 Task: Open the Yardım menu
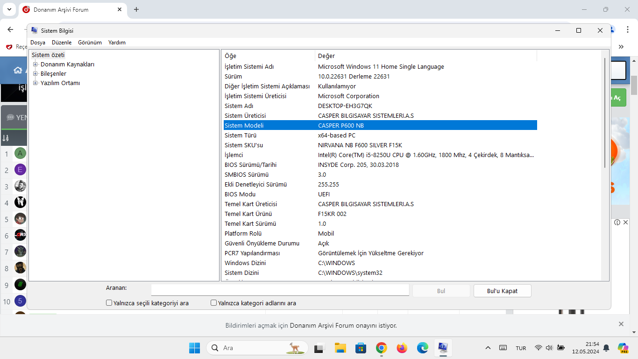tap(117, 43)
